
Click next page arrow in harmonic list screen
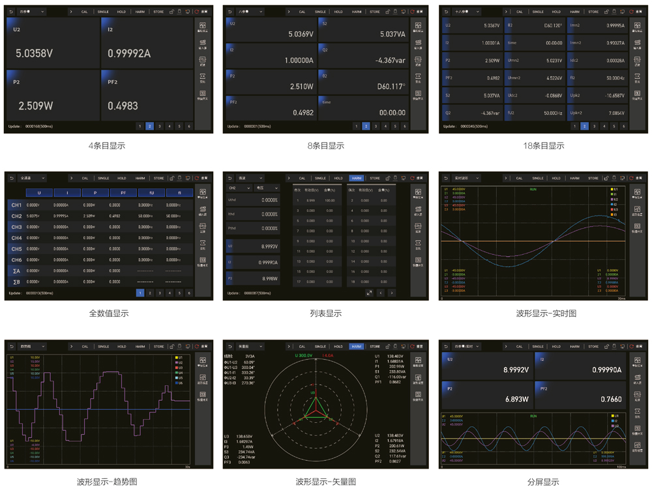pos(392,293)
